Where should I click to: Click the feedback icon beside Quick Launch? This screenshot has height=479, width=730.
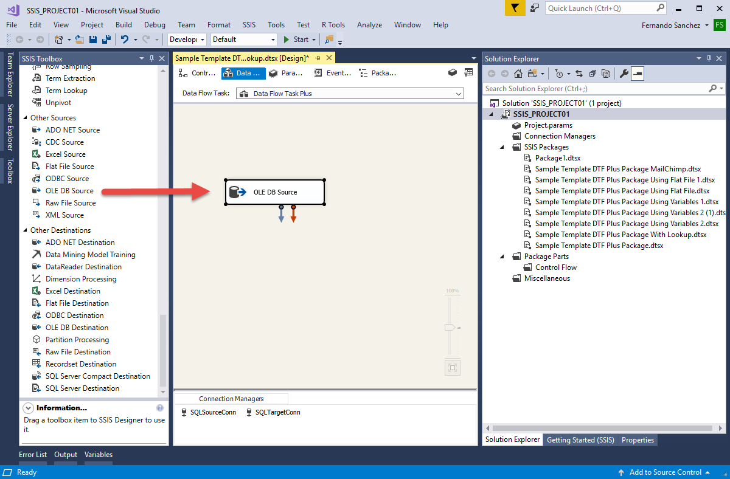[535, 8]
